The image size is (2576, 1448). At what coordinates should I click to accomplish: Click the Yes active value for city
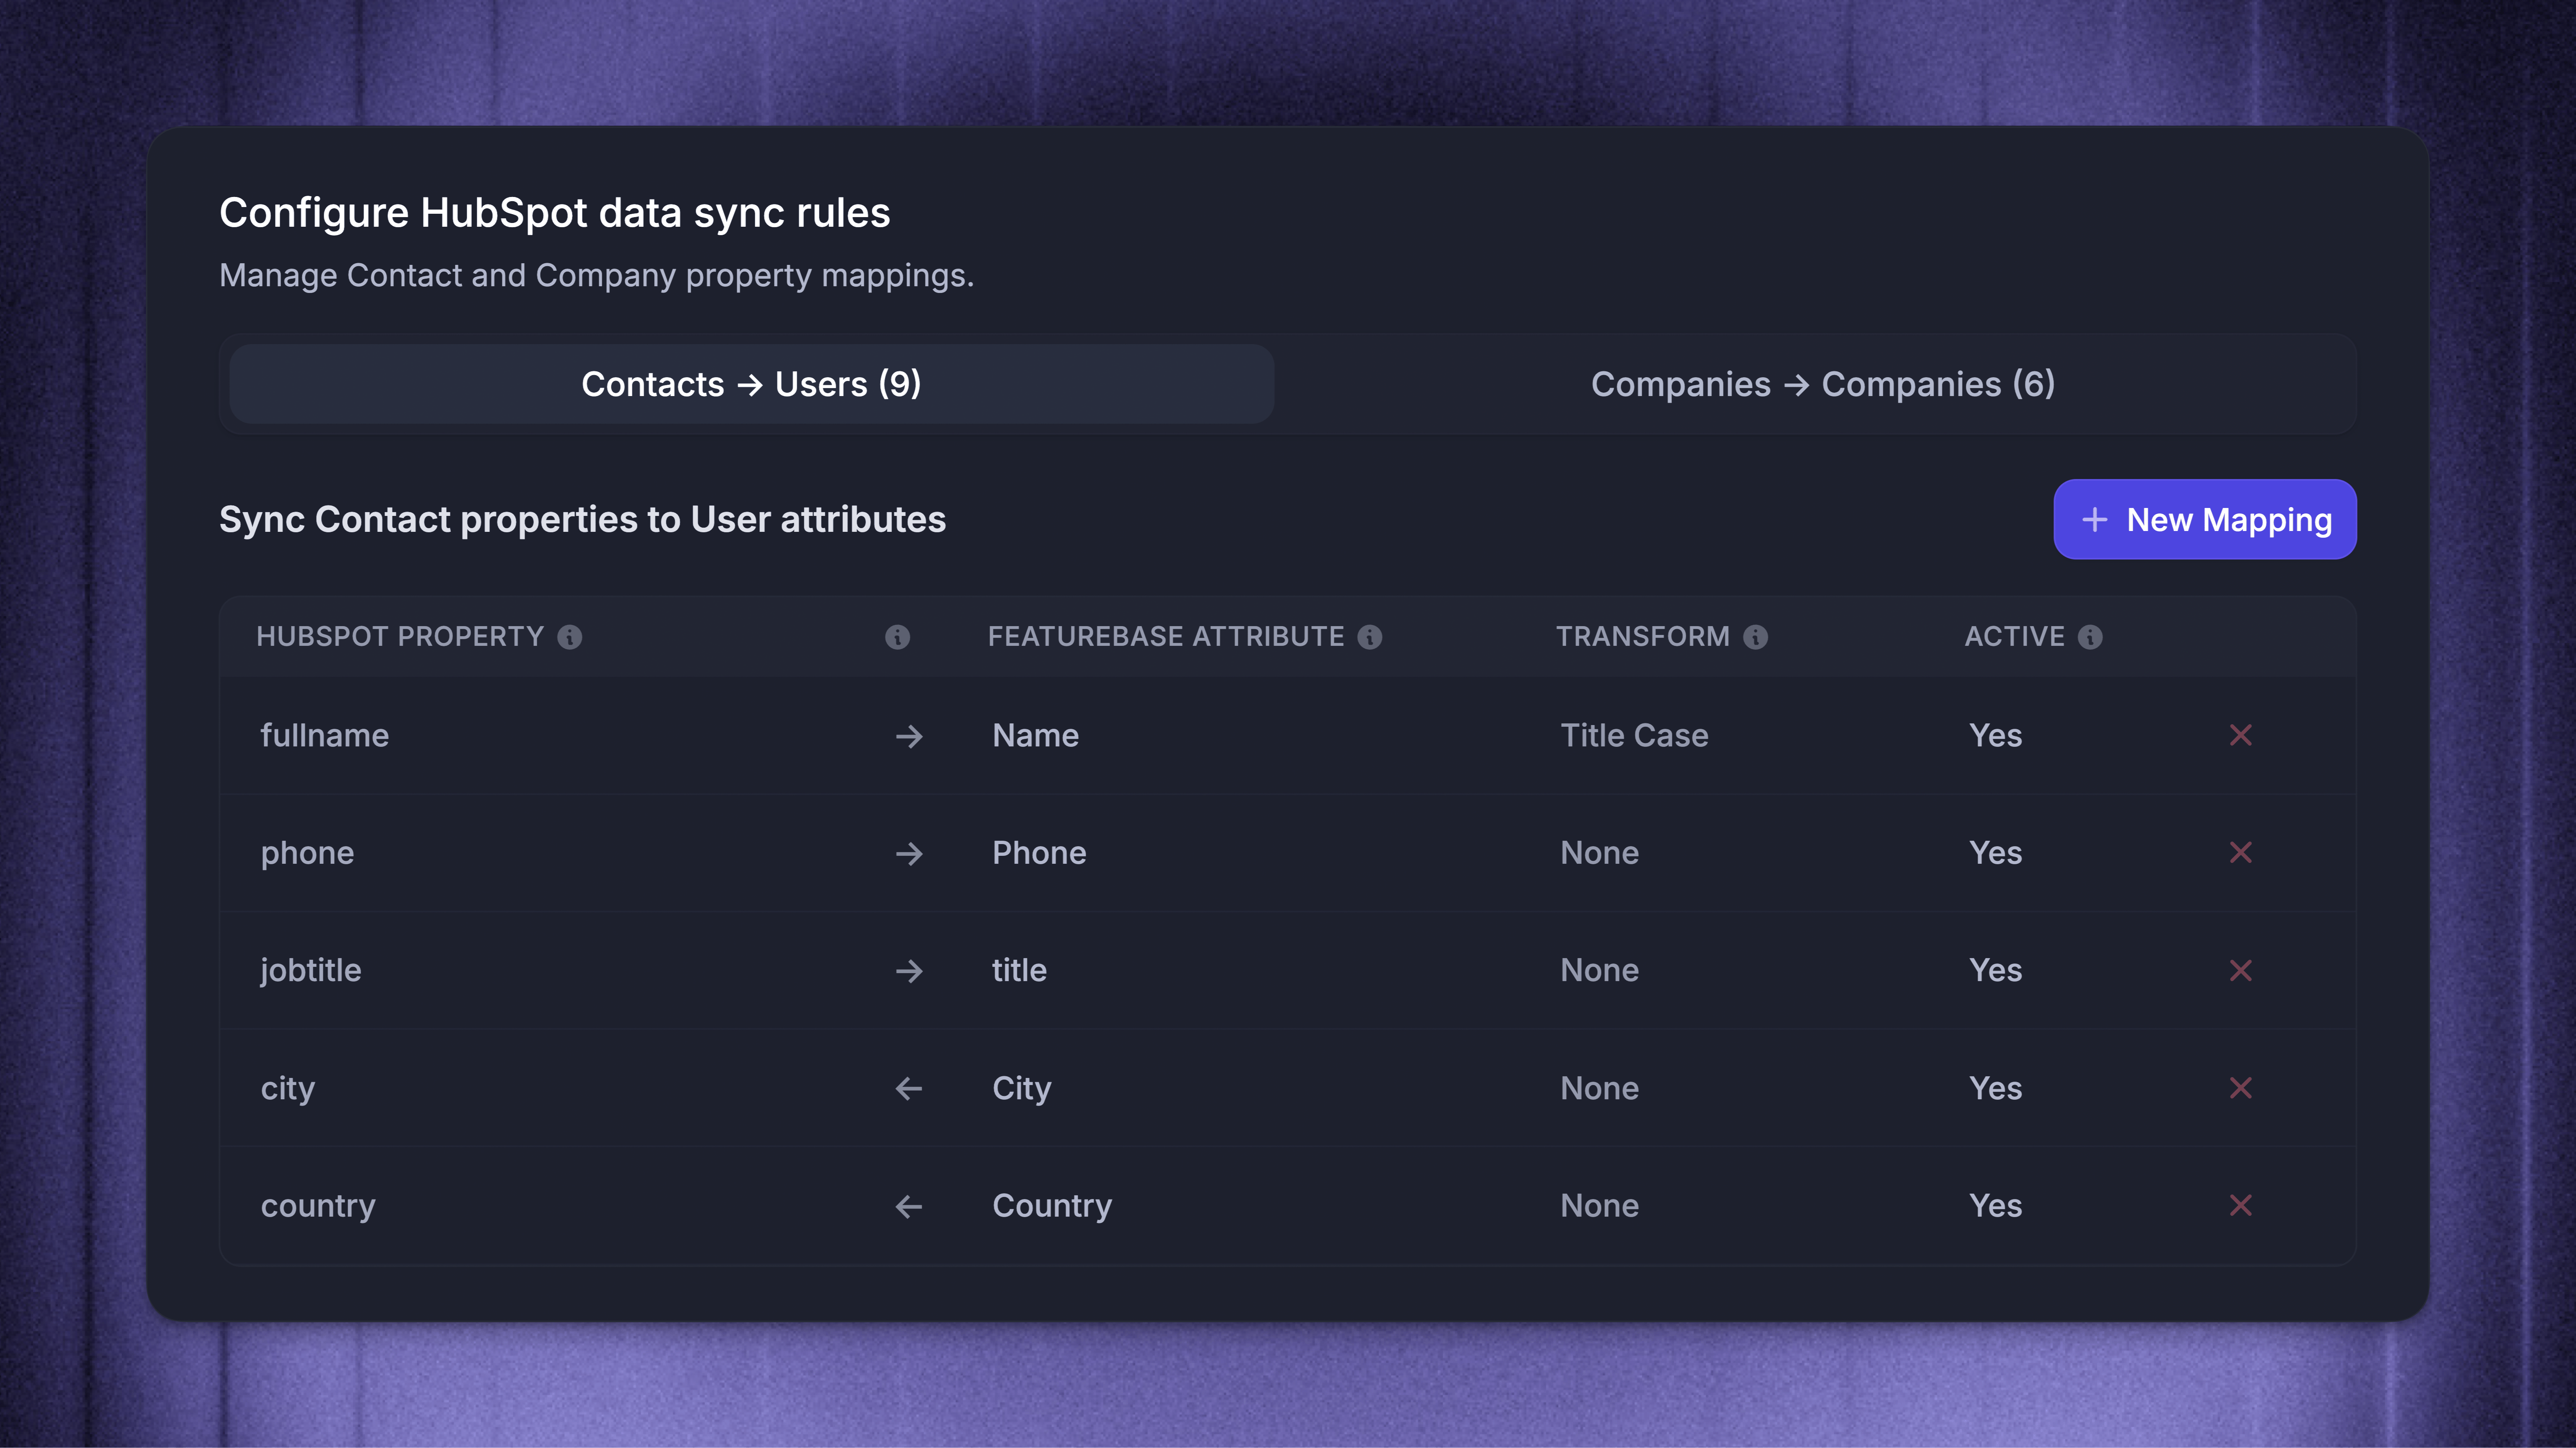point(1996,1088)
